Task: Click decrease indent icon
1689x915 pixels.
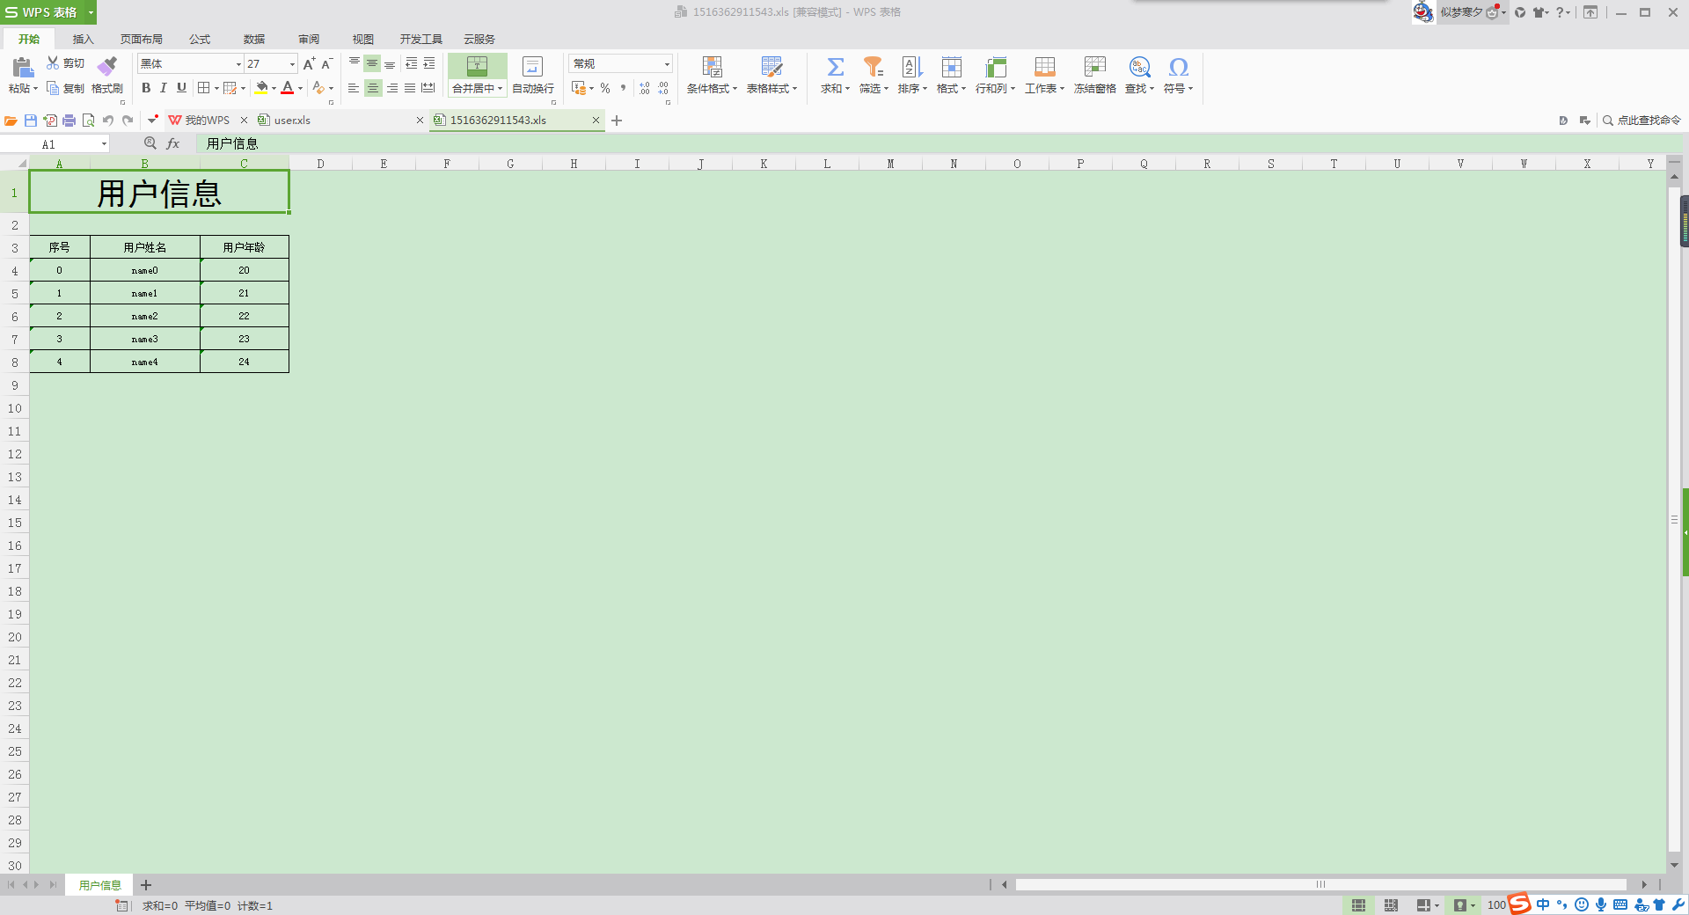Action: pyautogui.click(x=411, y=63)
